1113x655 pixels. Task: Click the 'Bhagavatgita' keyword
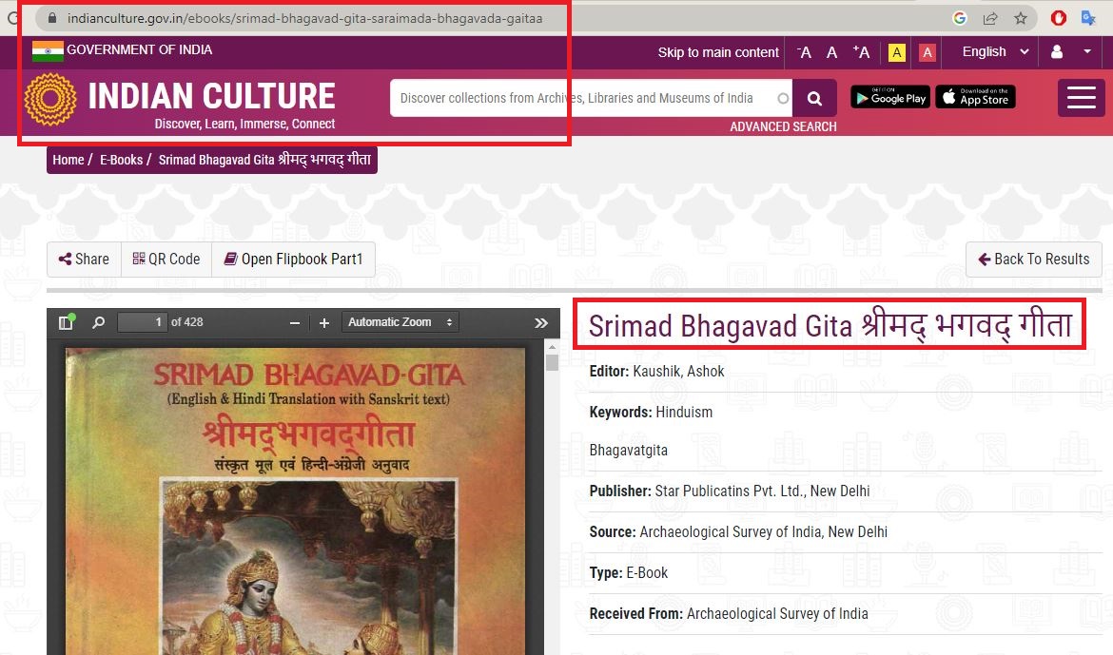point(628,451)
